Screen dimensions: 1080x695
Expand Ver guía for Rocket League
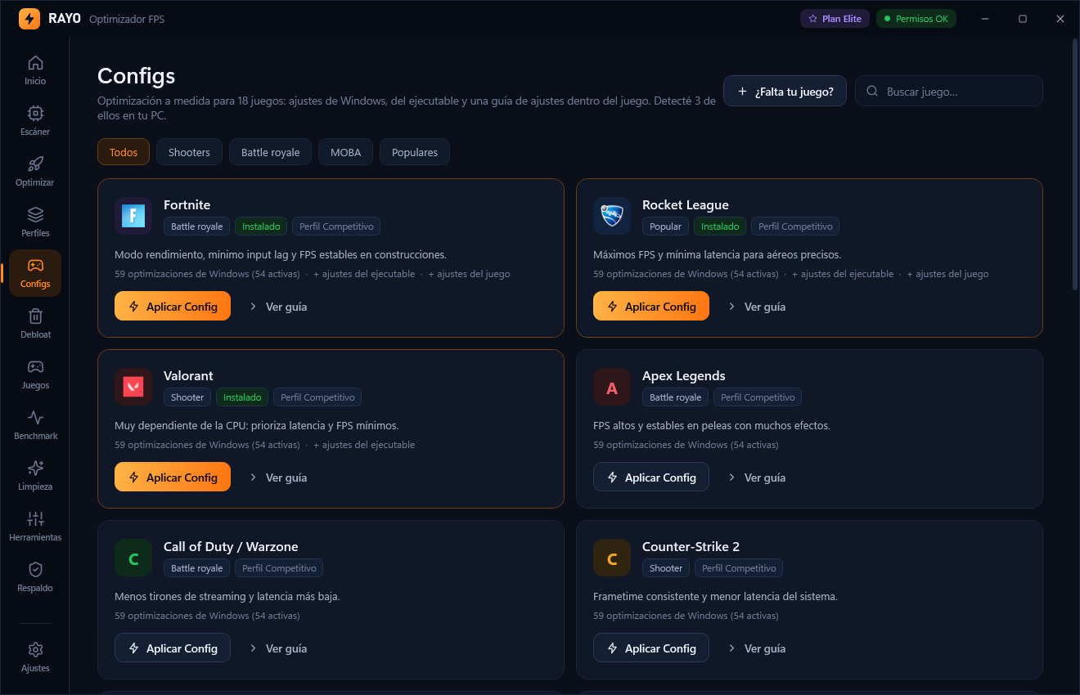(x=757, y=307)
